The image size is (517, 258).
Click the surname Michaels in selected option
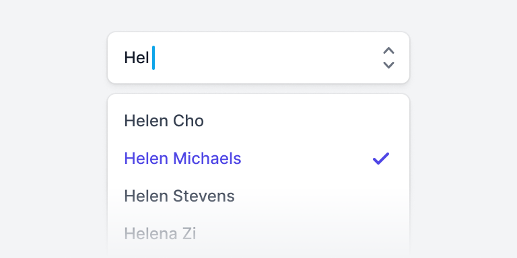[x=207, y=159]
